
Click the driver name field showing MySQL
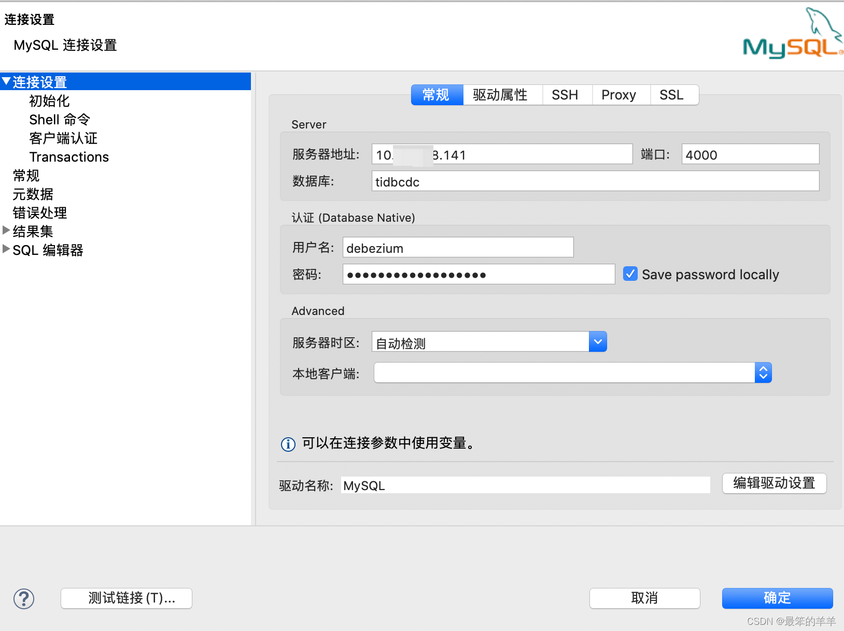(x=526, y=485)
